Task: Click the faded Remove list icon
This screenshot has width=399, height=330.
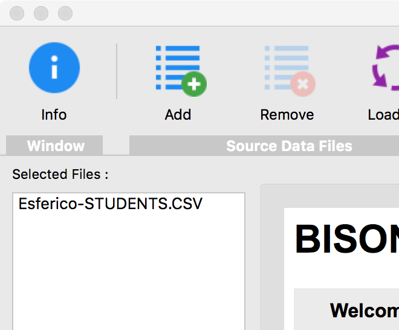Action: pos(290,71)
